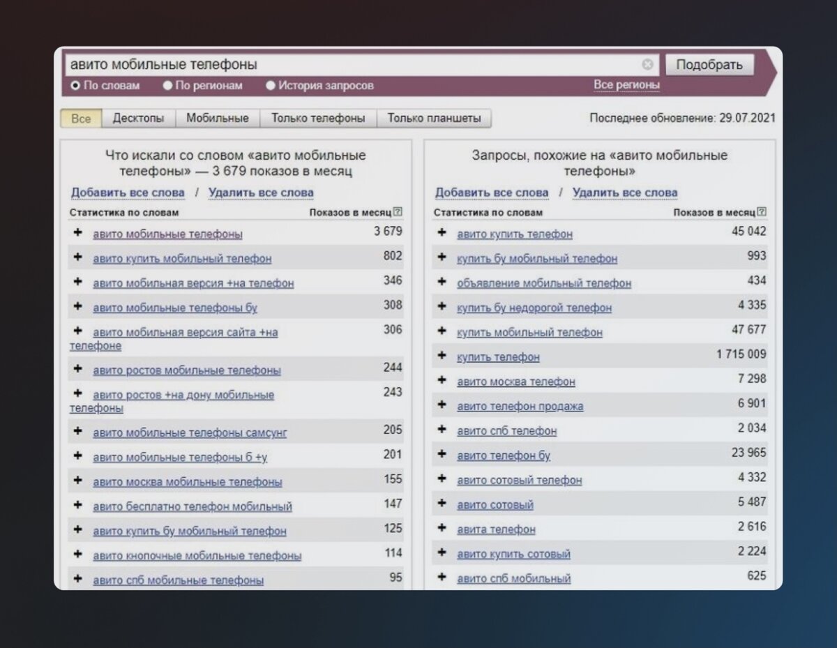
Task: Click the 'Подобрать' button
Action: [709, 65]
